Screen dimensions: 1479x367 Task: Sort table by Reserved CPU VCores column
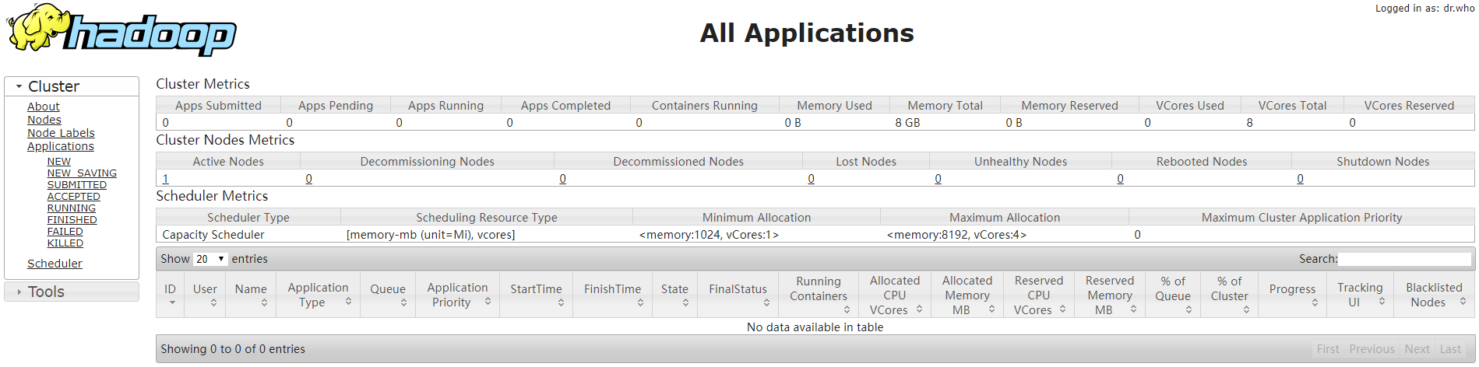(x=1039, y=294)
